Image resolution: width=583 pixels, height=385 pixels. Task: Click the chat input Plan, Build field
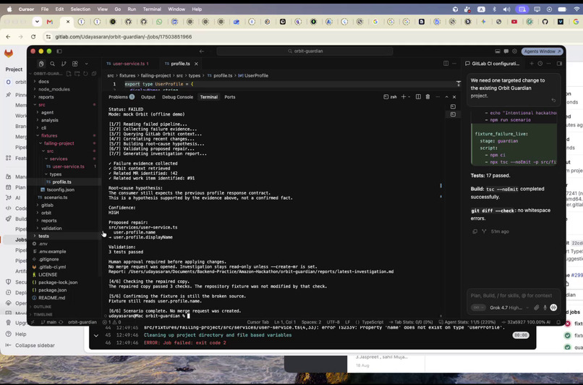click(x=511, y=296)
